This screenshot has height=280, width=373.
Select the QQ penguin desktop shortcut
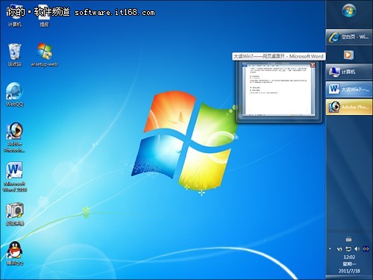pos(14,253)
